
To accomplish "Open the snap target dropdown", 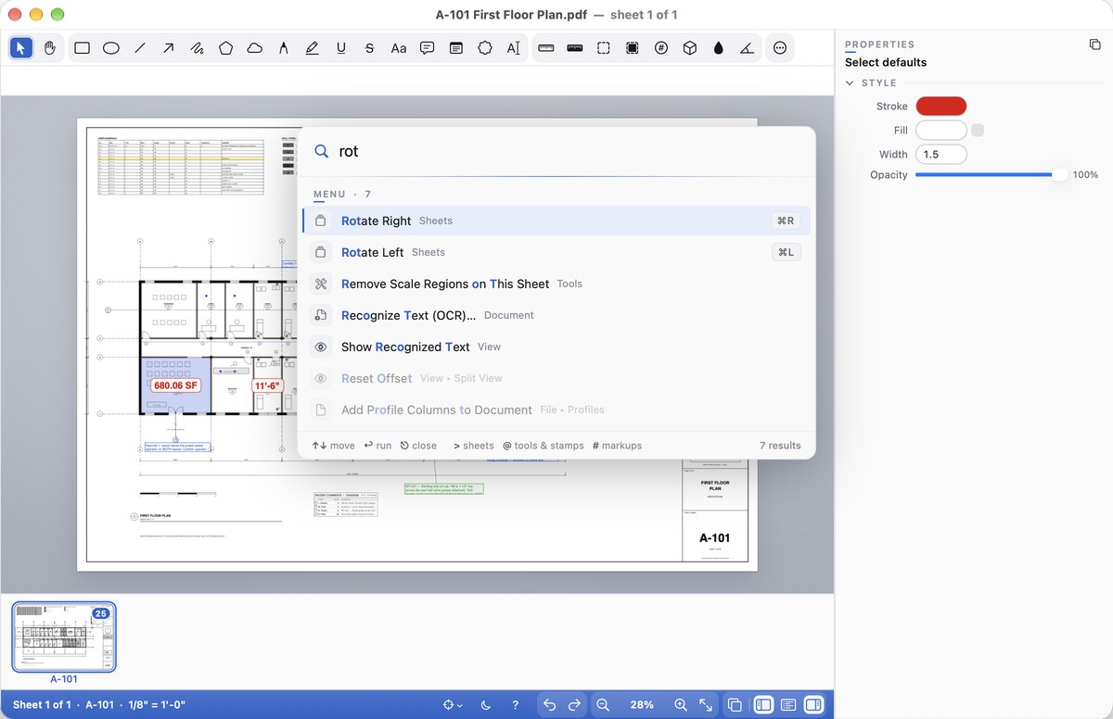I will pos(453,705).
